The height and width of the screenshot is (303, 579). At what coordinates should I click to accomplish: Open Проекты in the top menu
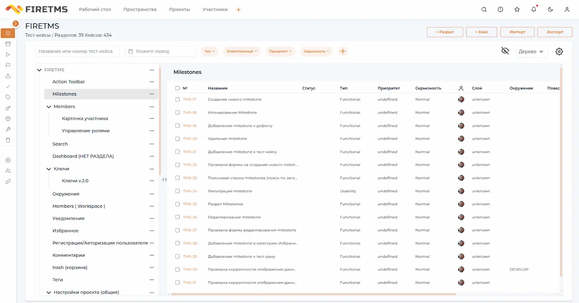click(179, 9)
